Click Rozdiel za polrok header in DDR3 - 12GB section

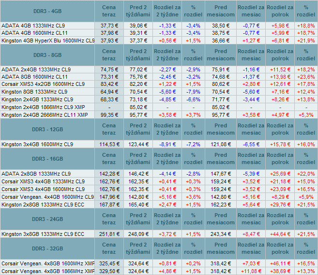(280, 129)
